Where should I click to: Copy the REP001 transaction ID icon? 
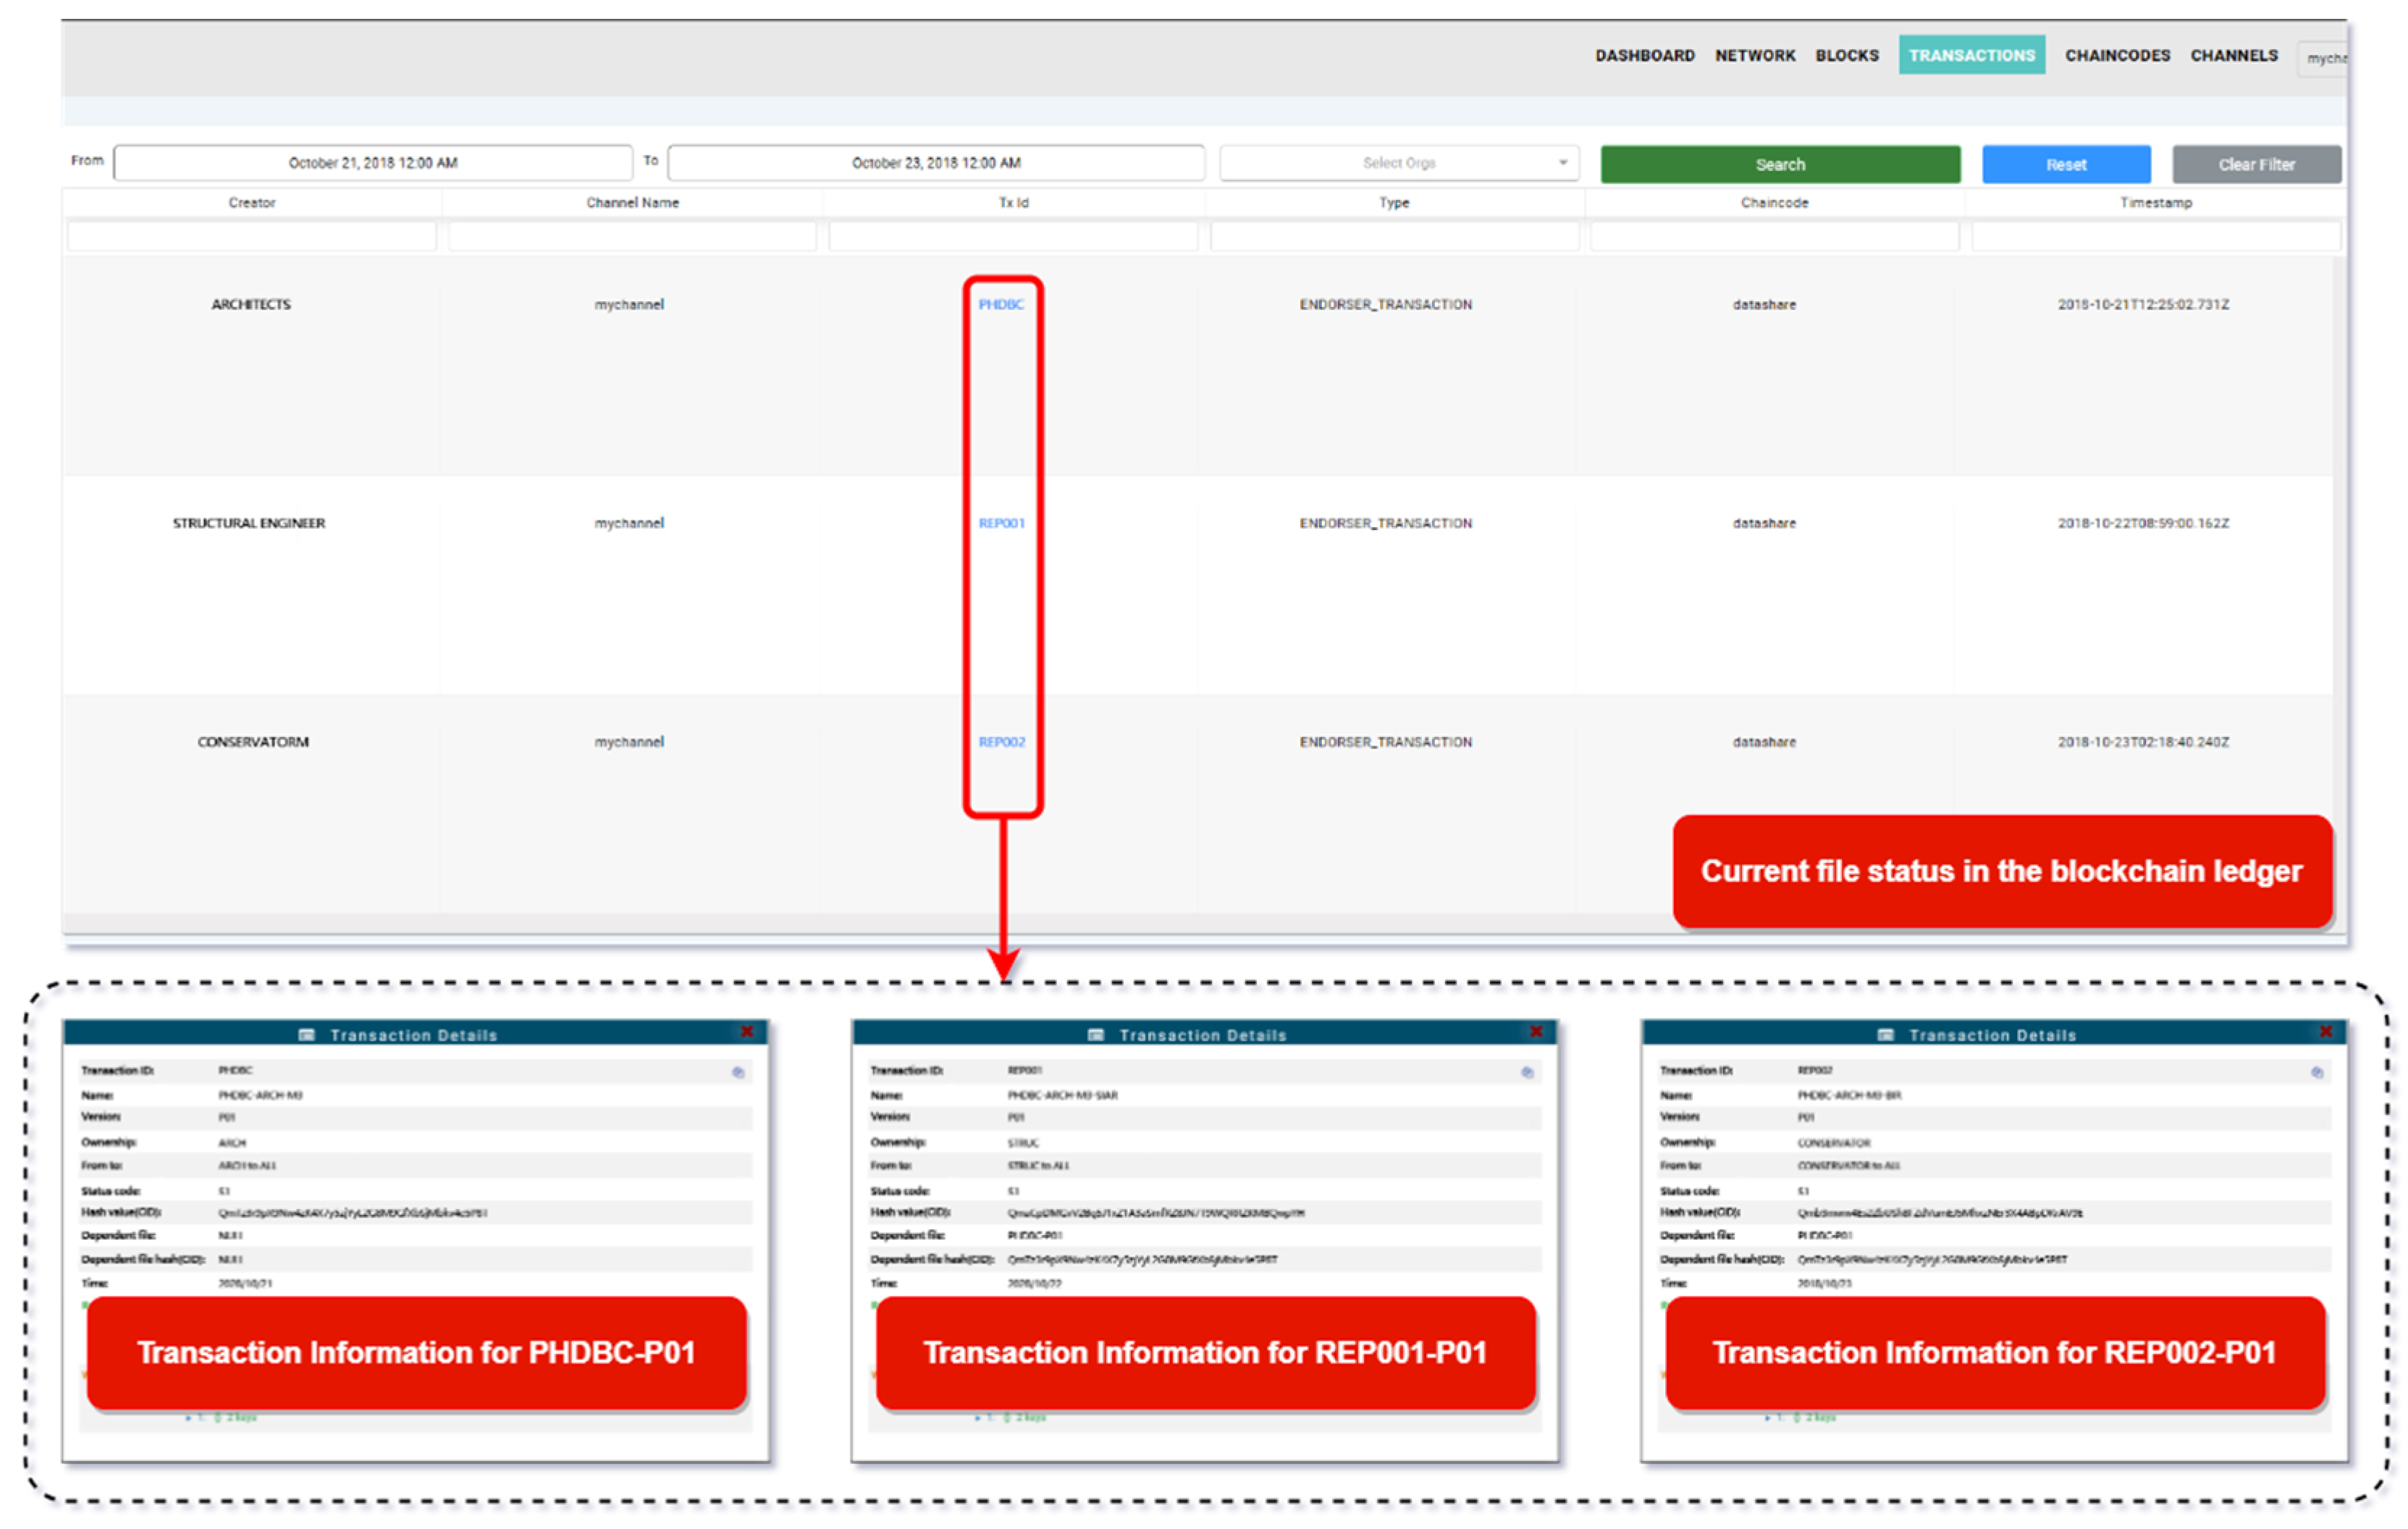point(1527,1072)
